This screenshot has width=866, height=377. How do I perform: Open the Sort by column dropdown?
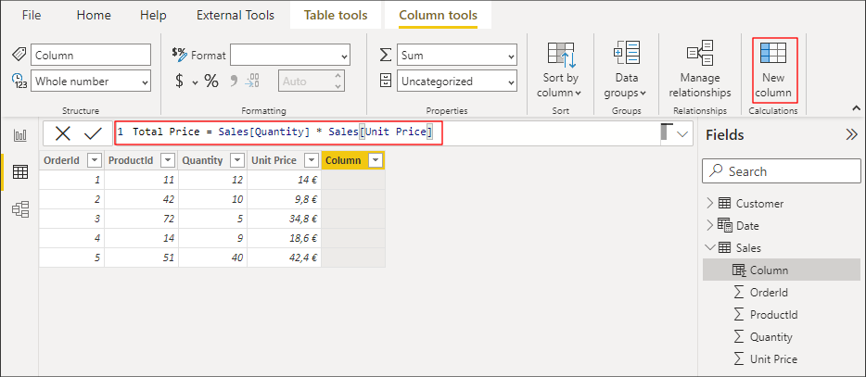561,70
